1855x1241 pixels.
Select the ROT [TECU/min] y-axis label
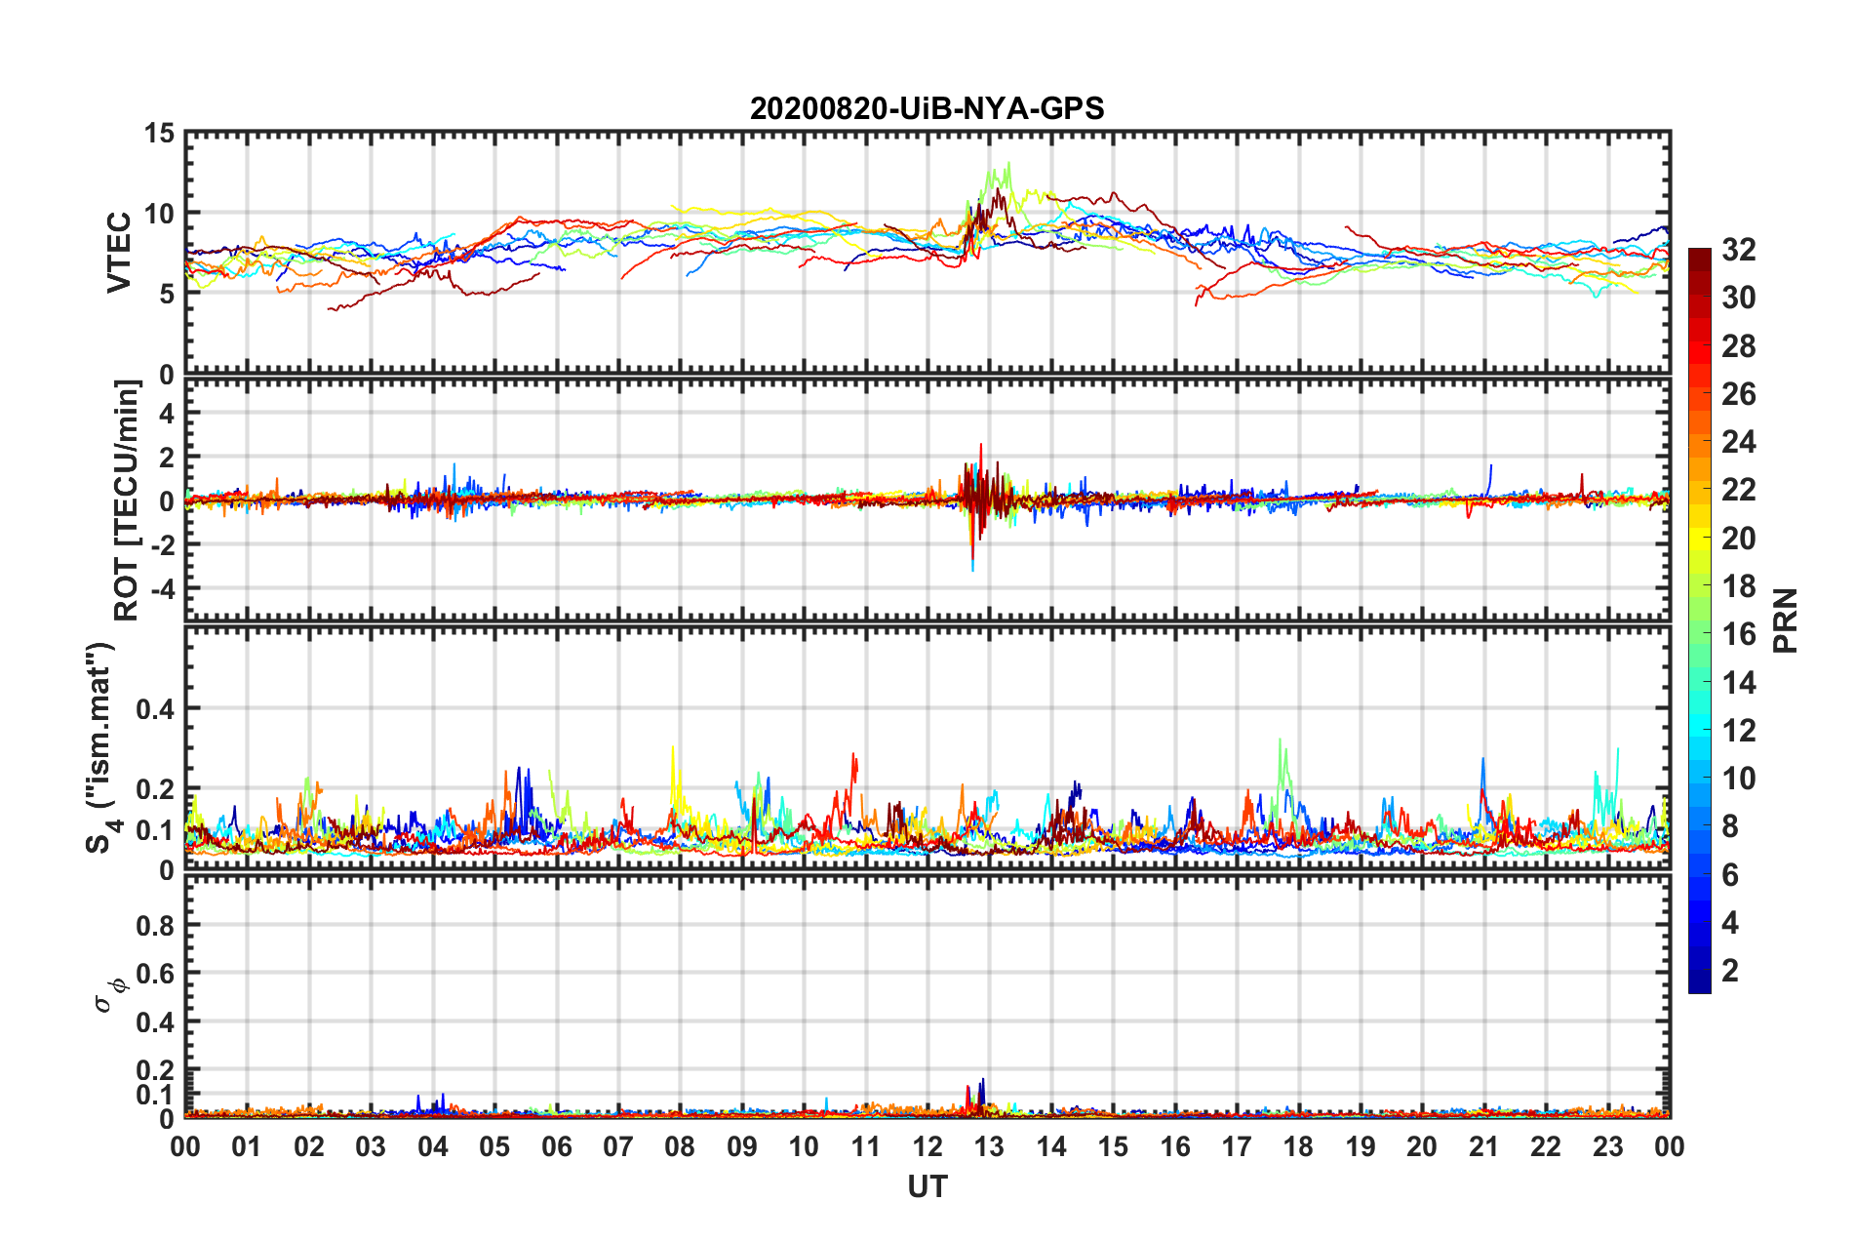(127, 500)
